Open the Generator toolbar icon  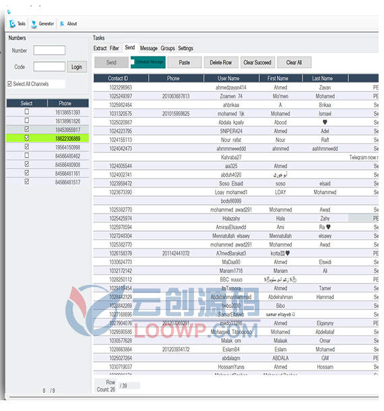click(x=34, y=24)
